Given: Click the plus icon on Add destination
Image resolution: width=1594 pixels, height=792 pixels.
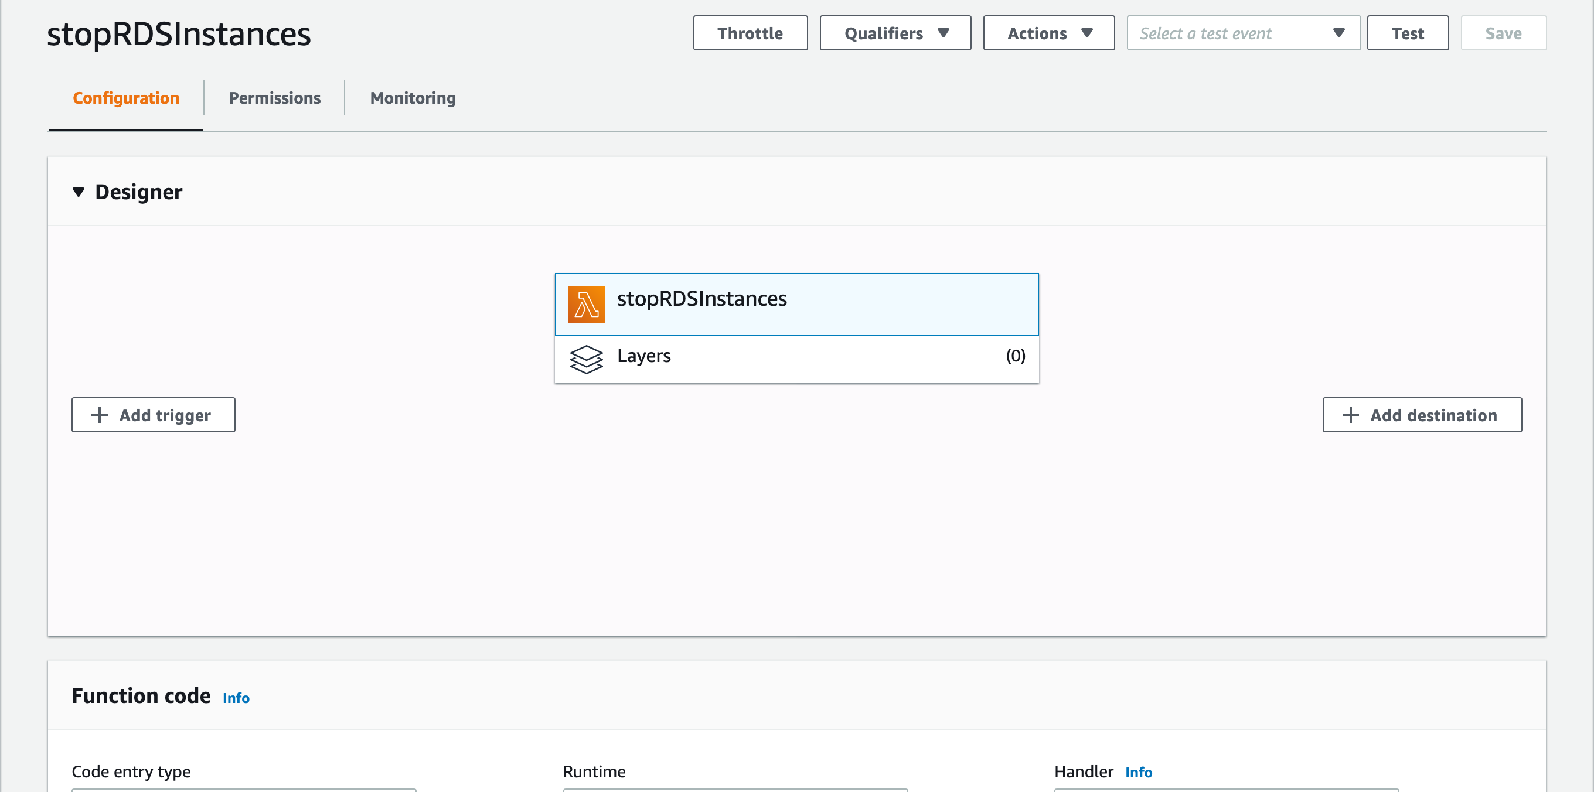Looking at the screenshot, I should [x=1350, y=415].
